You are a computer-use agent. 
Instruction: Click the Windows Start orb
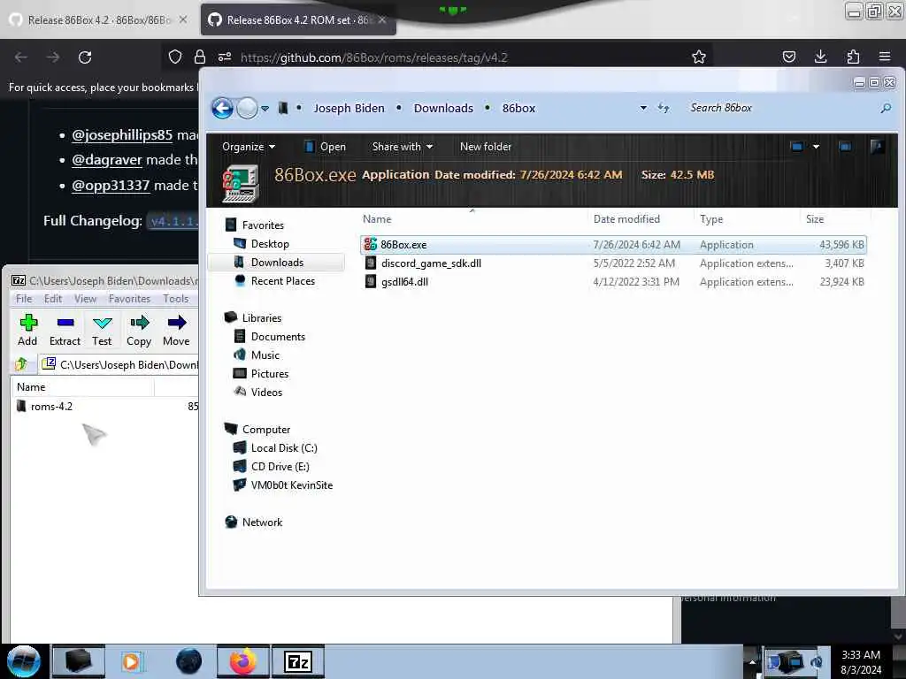coord(24,661)
